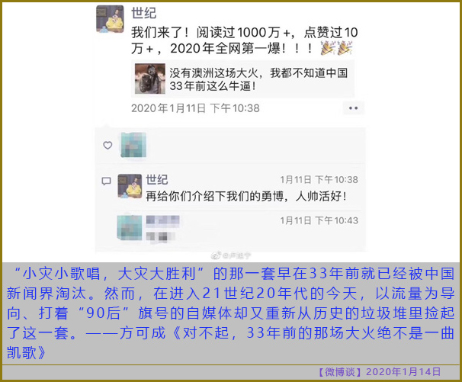Open 世纪's avatar in comment section
Viewport: 462px width, 382px height.
(130, 186)
